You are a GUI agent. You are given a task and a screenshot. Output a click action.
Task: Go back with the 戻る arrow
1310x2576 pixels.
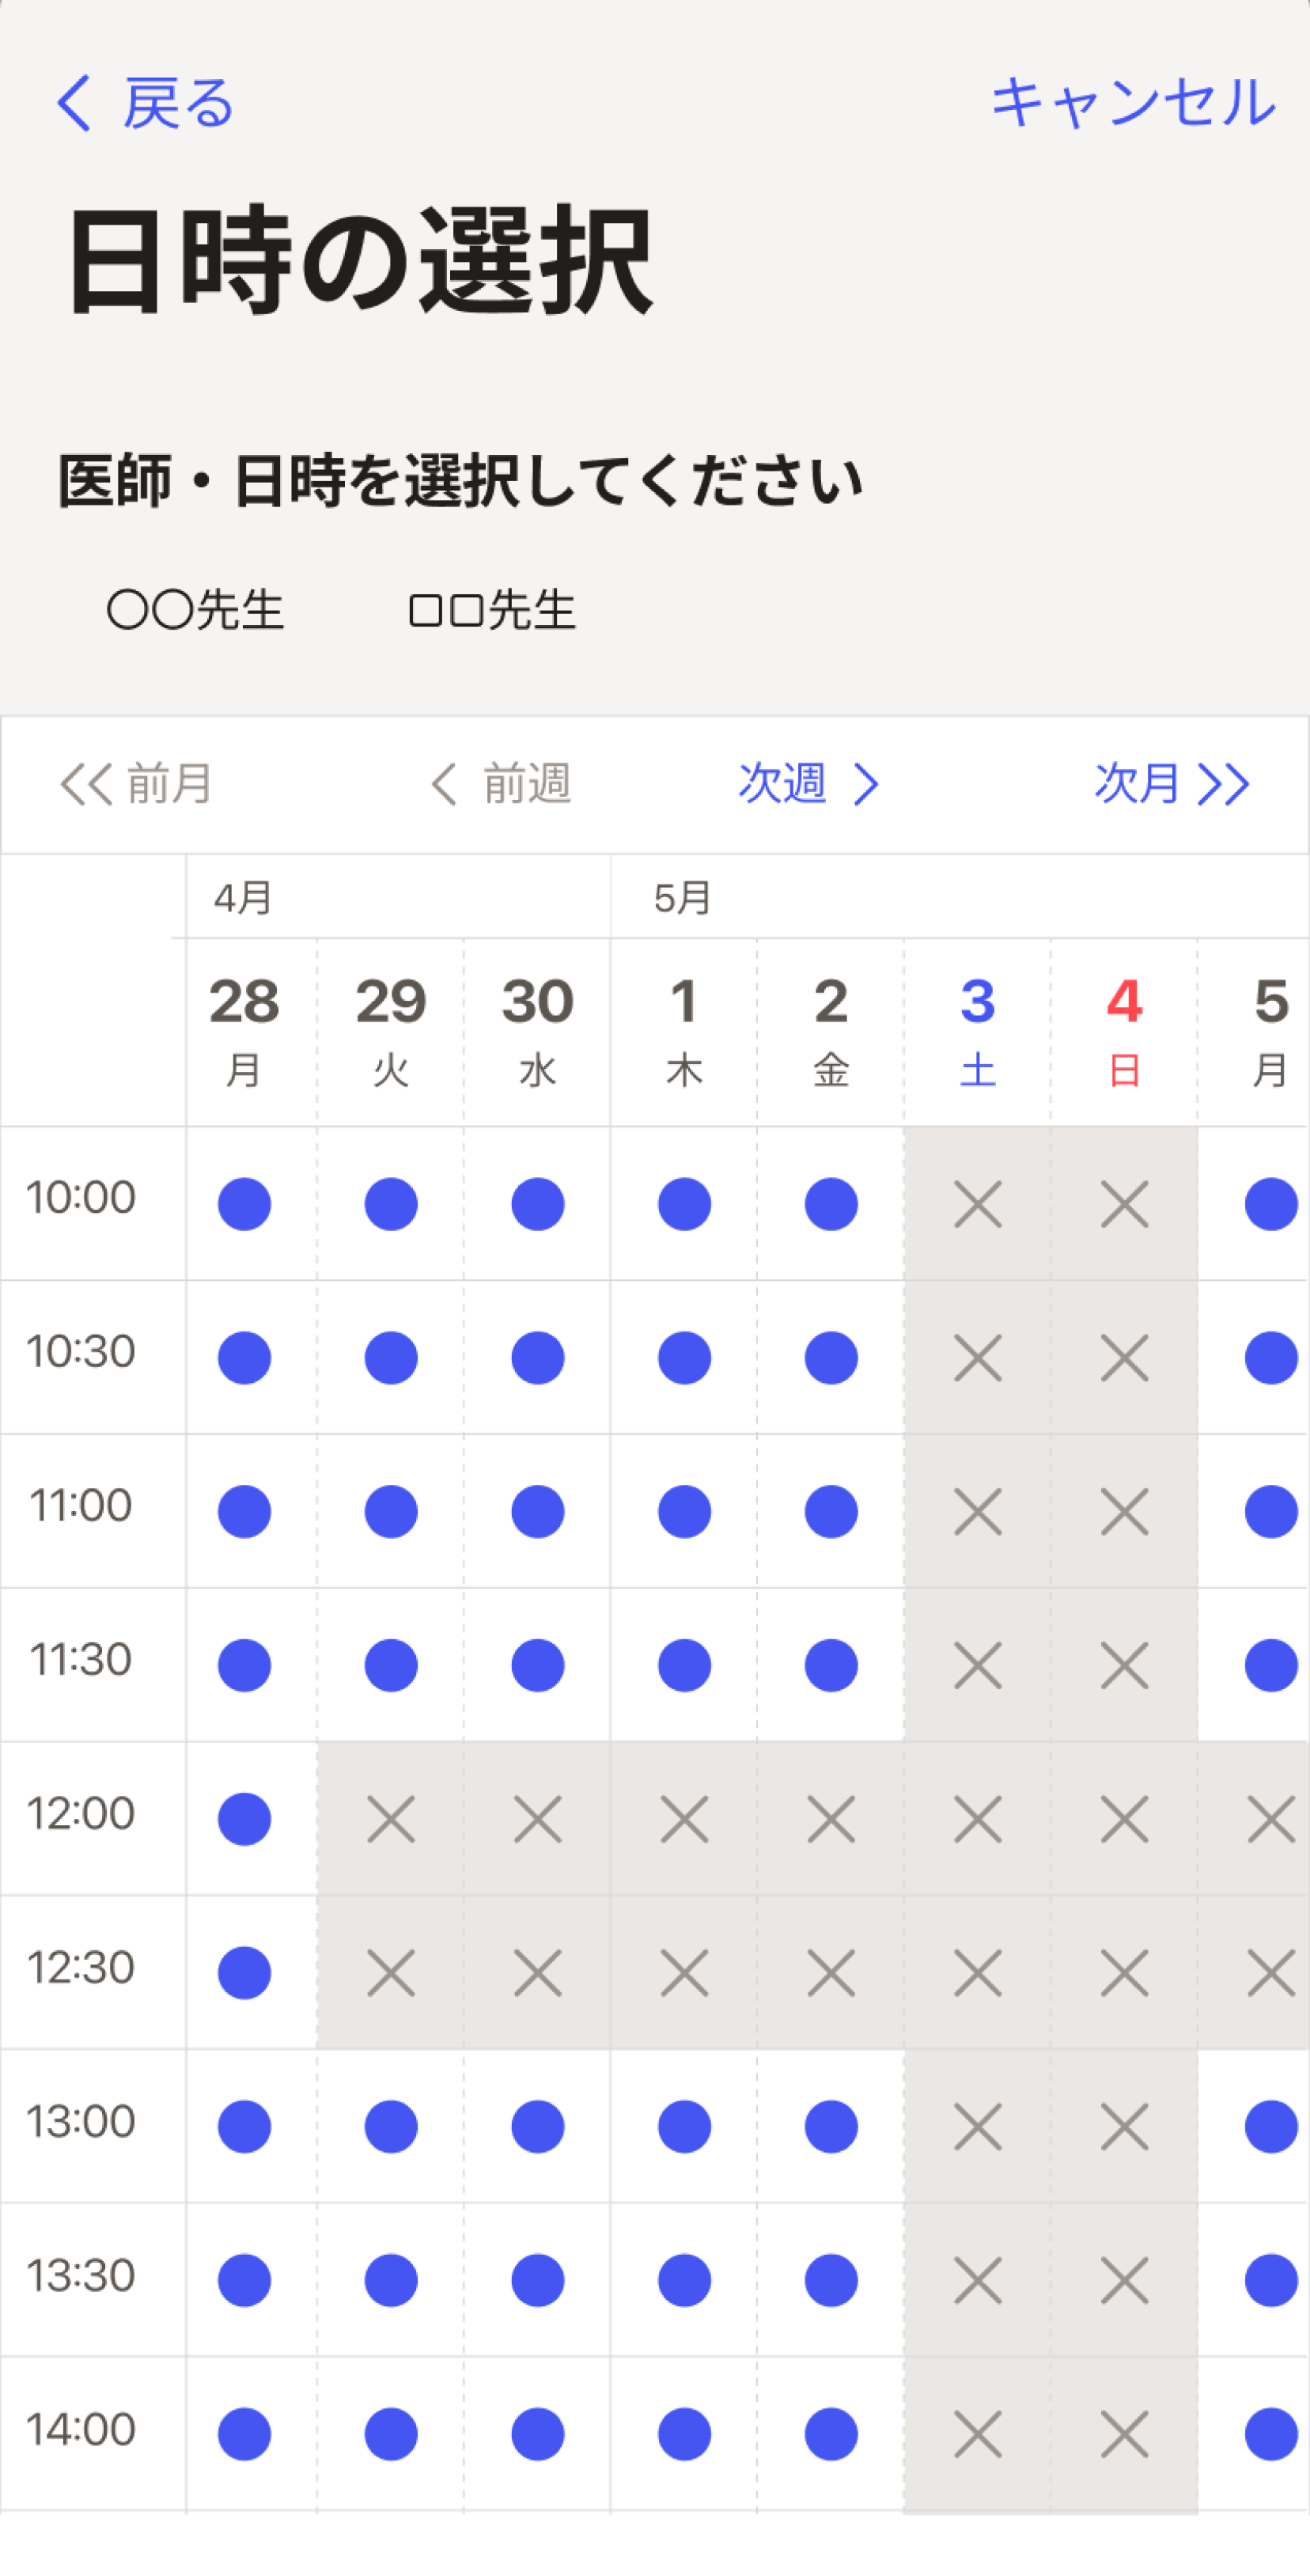(x=145, y=103)
